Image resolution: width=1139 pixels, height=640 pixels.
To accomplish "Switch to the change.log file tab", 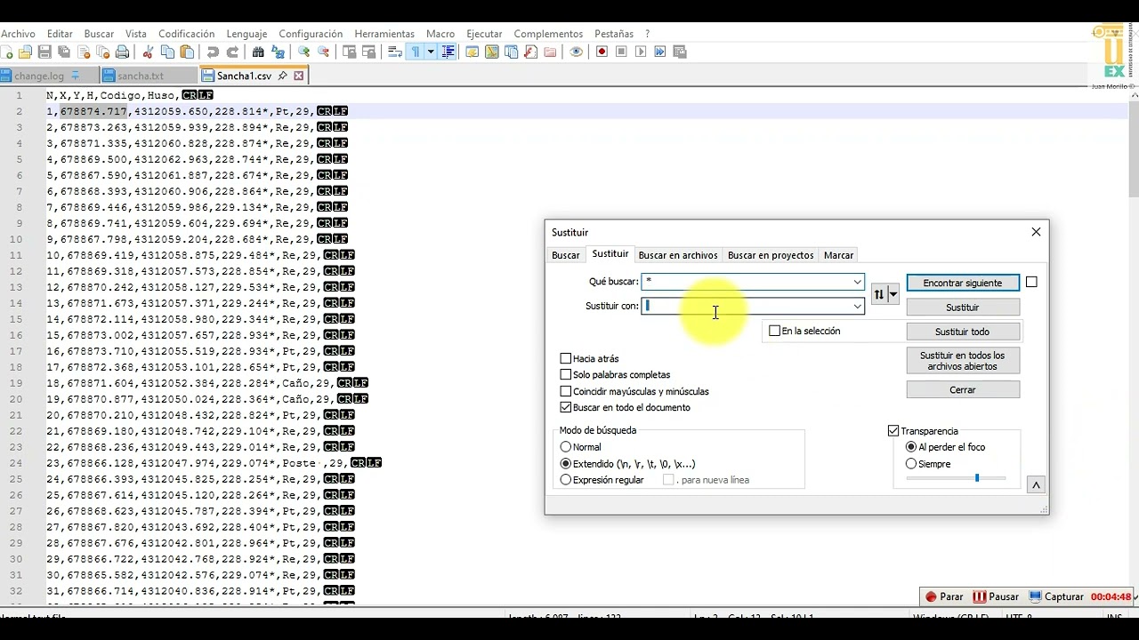I will [39, 76].
